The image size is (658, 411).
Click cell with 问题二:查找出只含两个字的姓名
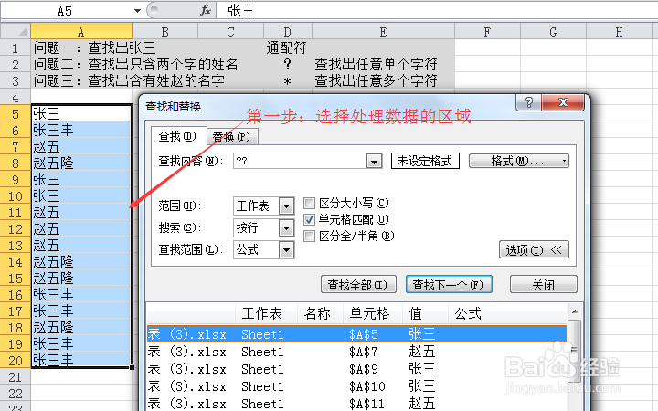coord(81,64)
